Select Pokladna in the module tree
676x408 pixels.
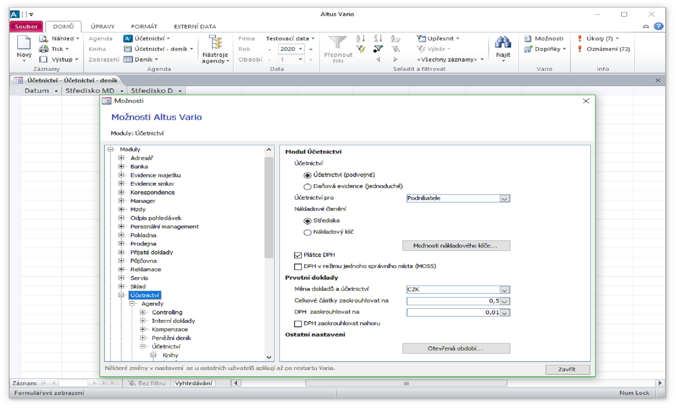click(x=143, y=235)
